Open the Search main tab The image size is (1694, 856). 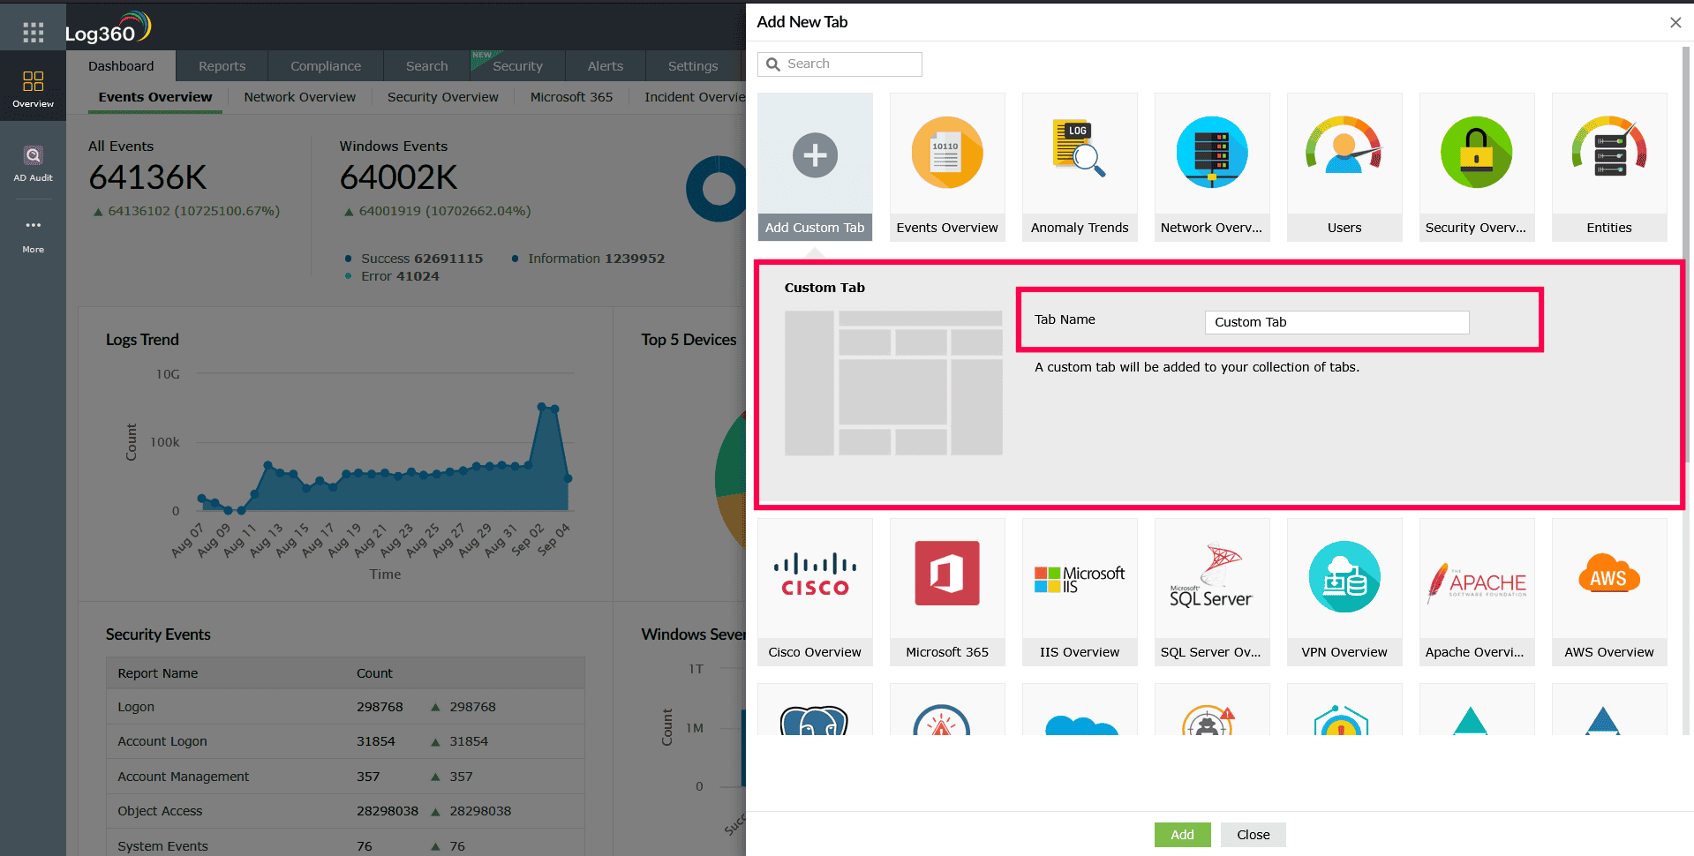click(x=427, y=66)
